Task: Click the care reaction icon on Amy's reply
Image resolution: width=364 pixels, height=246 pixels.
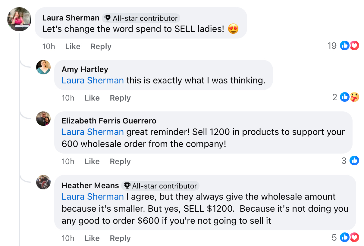Action: pos(354,97)
